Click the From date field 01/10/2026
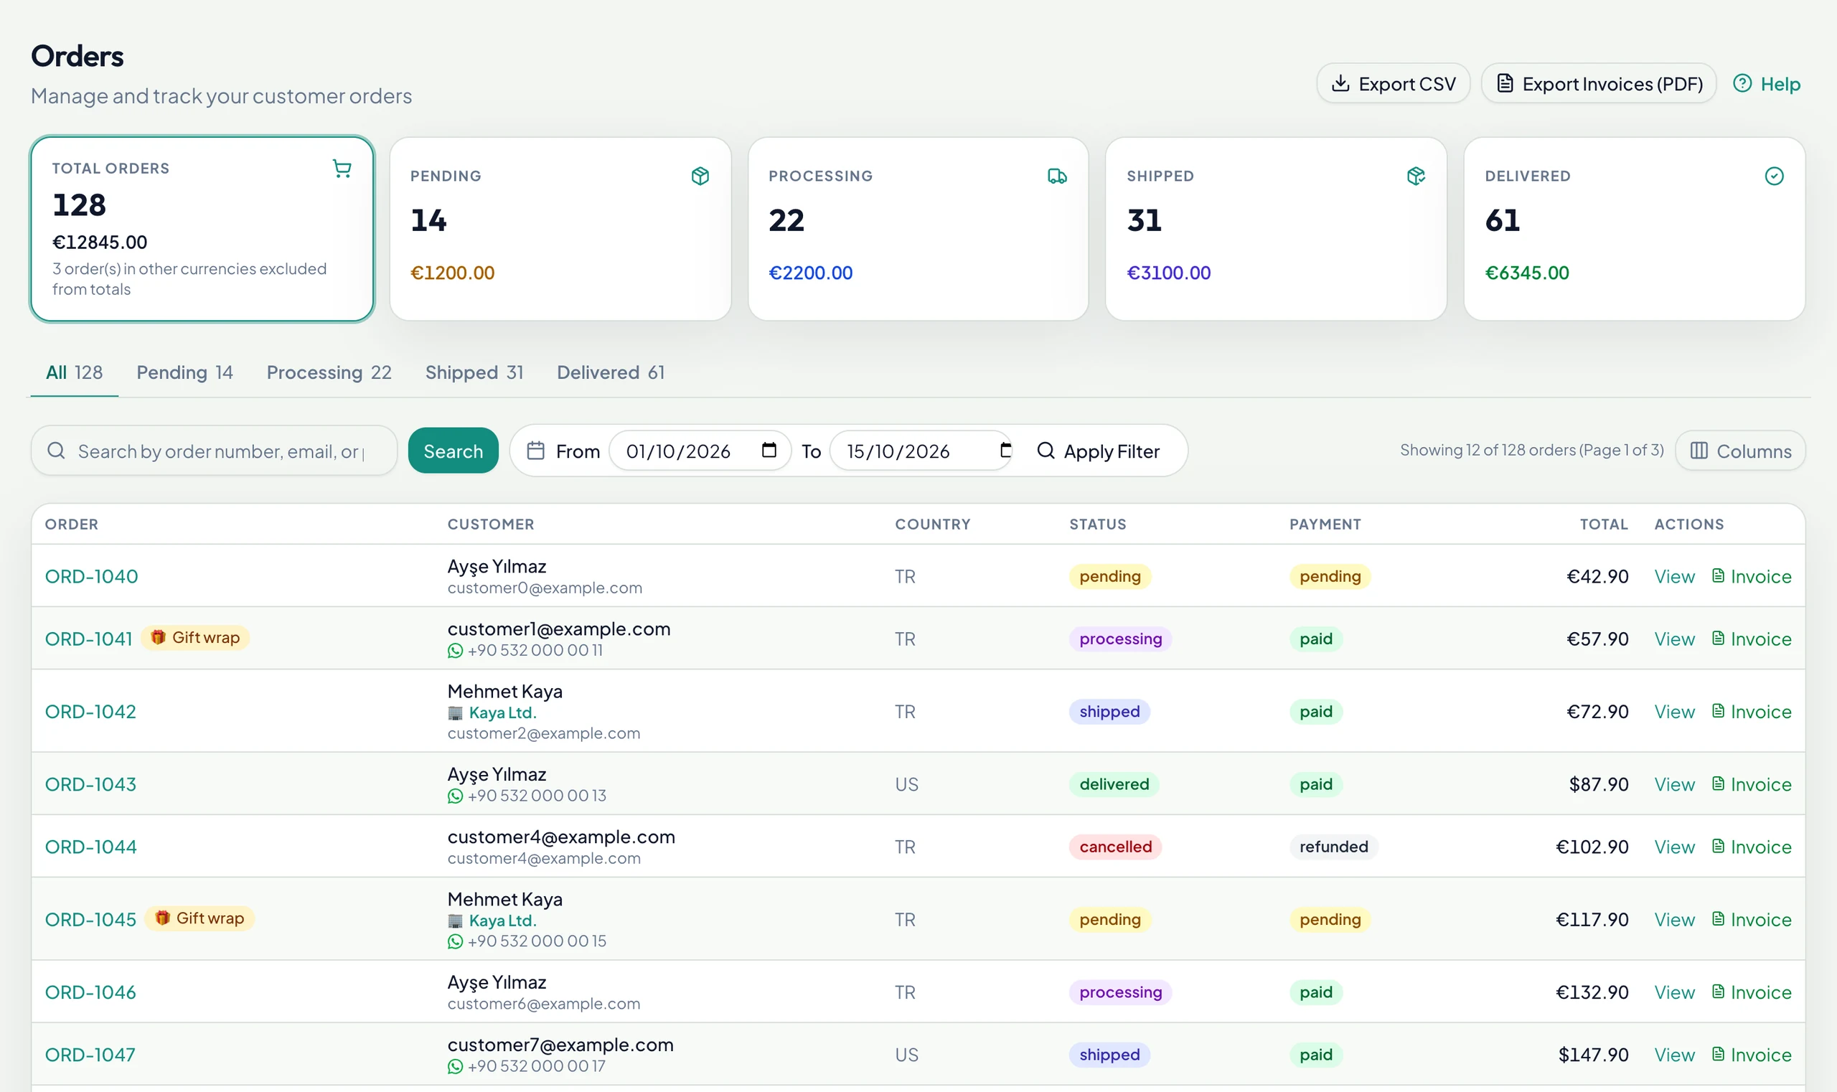Viewport: 1837px width, 1092px height. [x=700, y=451]
